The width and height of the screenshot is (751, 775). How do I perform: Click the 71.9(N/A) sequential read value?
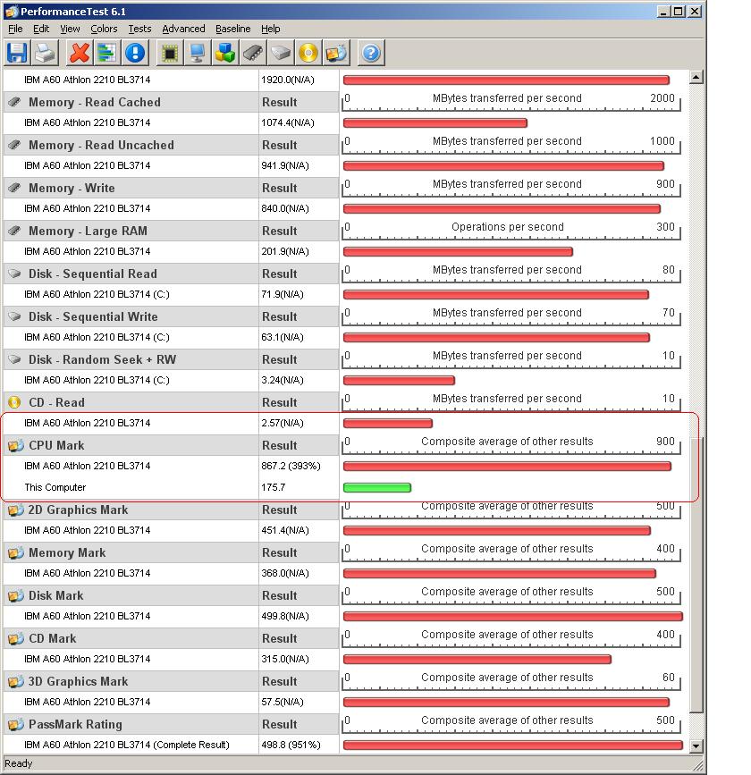283,294
